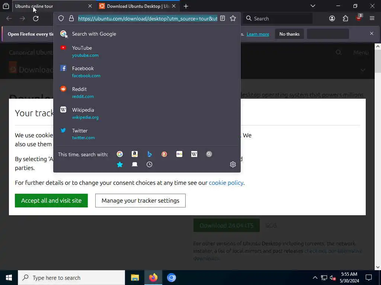Click the muted volume tray icon
This screenshot has width=381, height=285.
click(333, 278)
